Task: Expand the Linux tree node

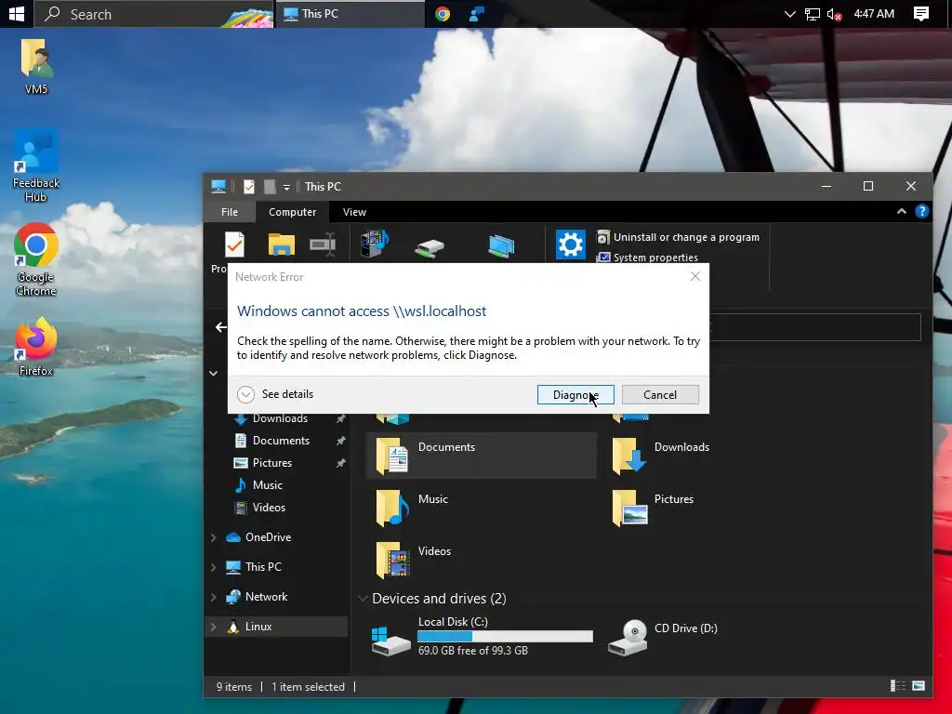Action: coord(214,627)
